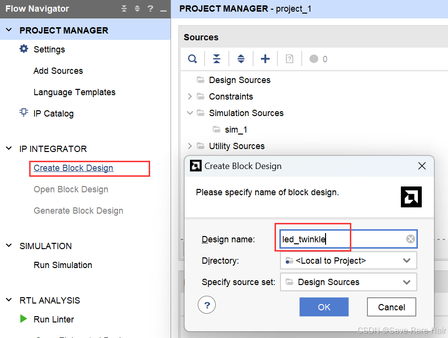Click the RTL ANALYSIS heading
Screen dimensions: 448x338
[50, 300]
